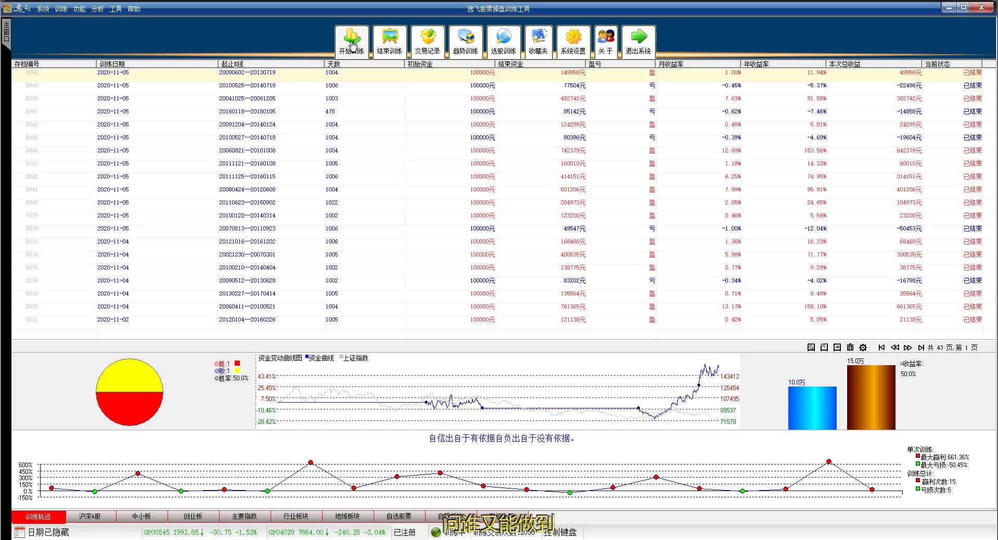Open 交易记录 from the toolbar
This screenshot has width=998, height=540.
pyautogui.click(x=427, y=41)
